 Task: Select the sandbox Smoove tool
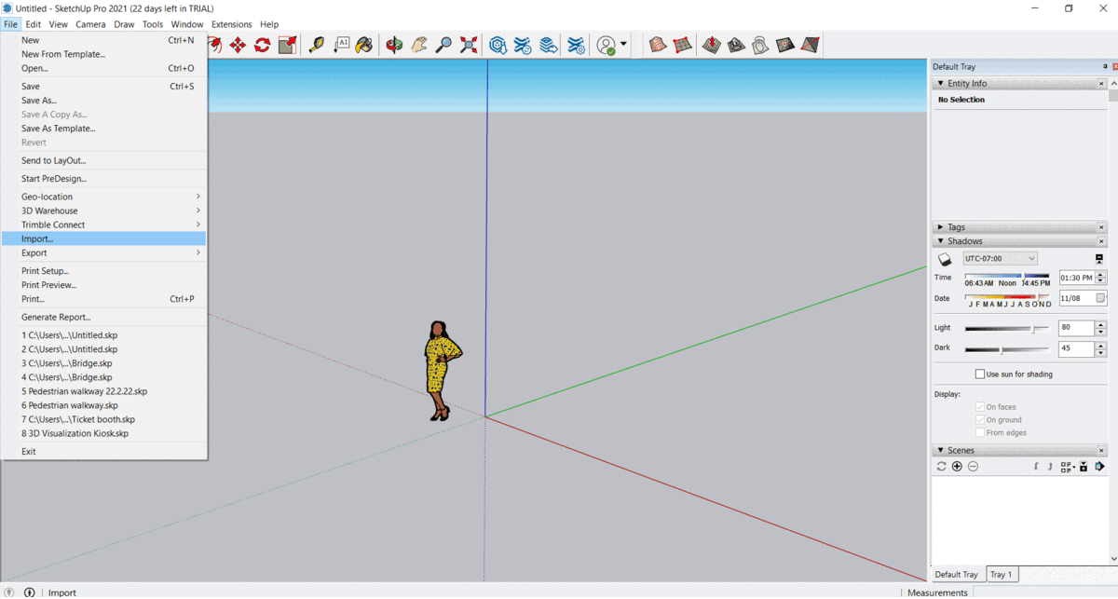click(x=712, y=45)
